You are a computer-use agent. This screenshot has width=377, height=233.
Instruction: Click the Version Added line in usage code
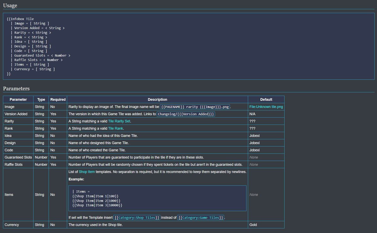(x=37, y=28)
